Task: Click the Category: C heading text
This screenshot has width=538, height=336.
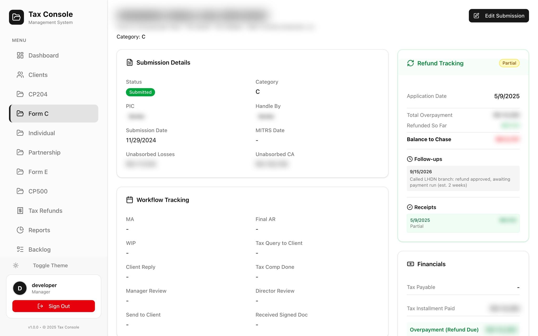Action: coord(131,37)
